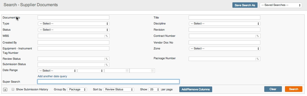Open the Review Status lookup arrow icon
This screenshot has height=96, width=307.
(107, 59)
